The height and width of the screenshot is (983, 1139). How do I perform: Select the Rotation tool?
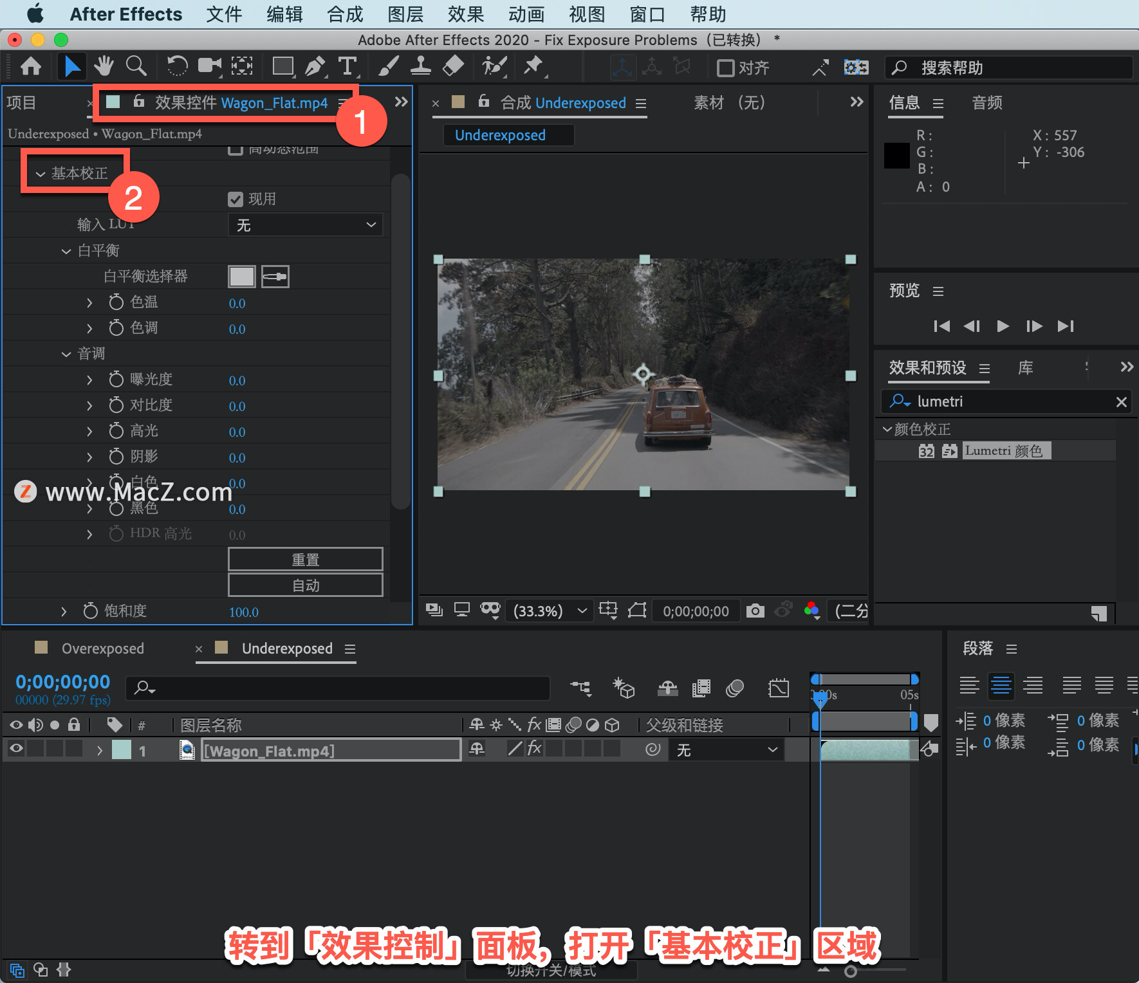(x=176, y=66)
